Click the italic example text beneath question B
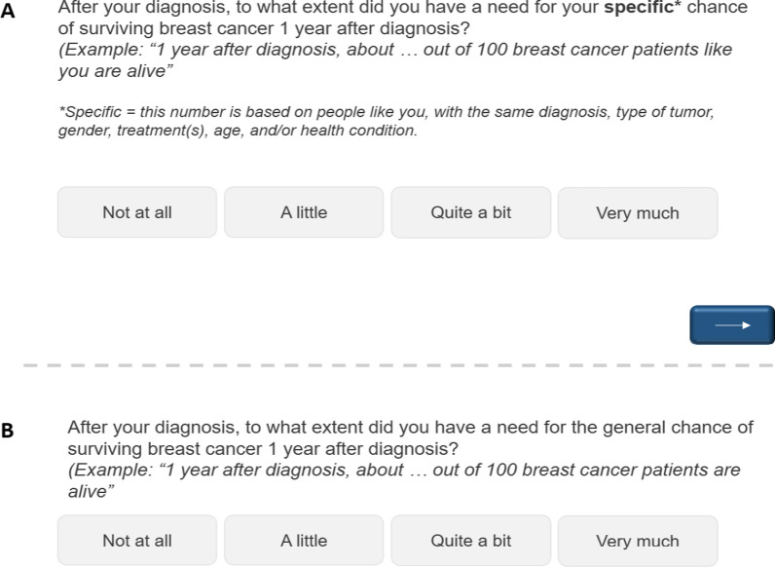Viewport: 775px width, 567px height. click(404, 480)
